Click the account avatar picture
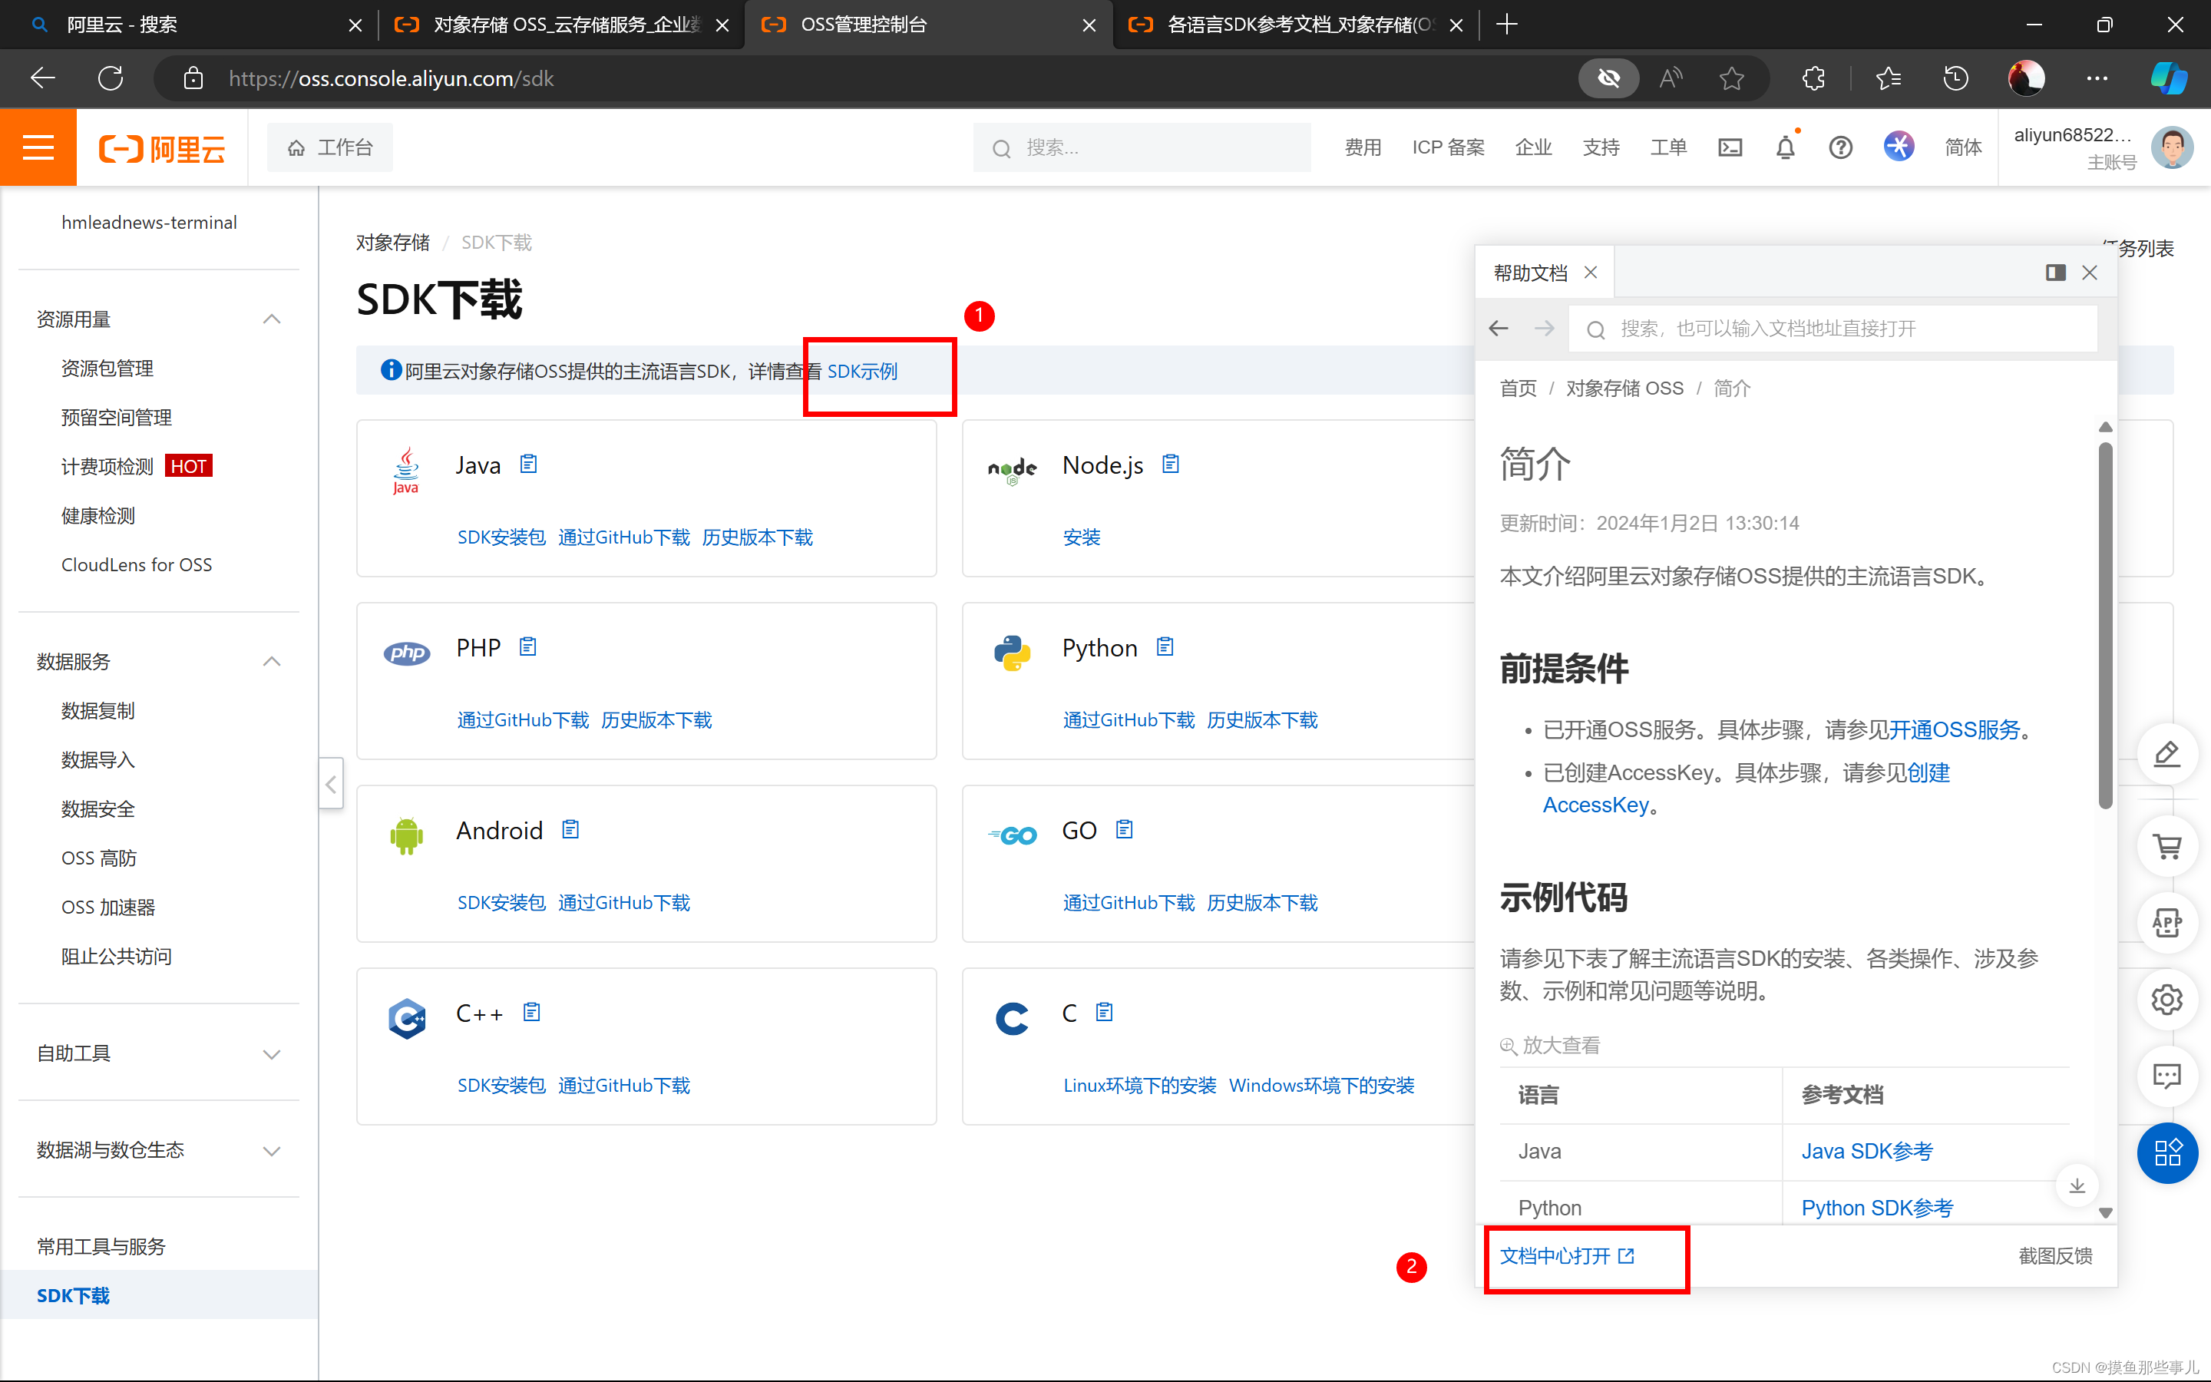Viewport: 2211px width, 1382px height. (2172, 147)
